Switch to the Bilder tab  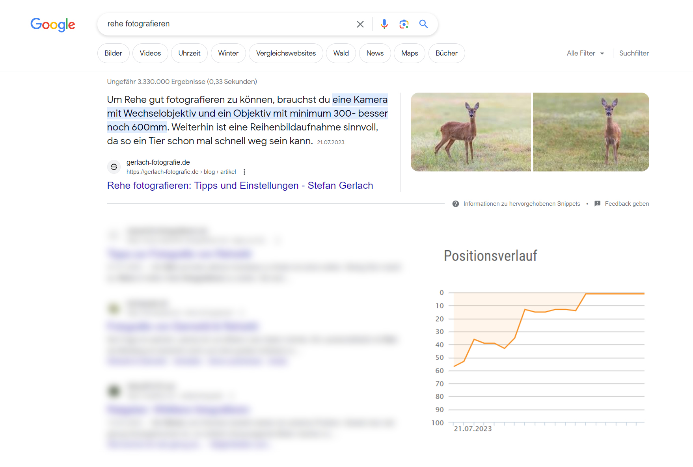[113, 53]
